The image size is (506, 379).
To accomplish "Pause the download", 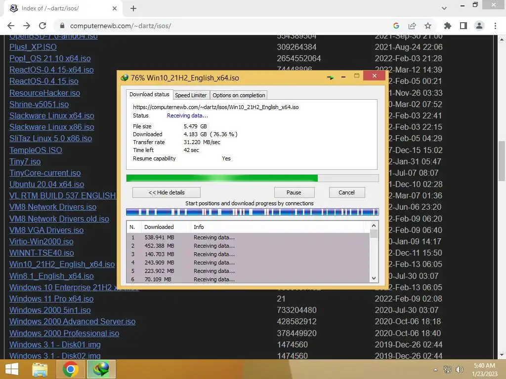I will (x=294, y=192).
